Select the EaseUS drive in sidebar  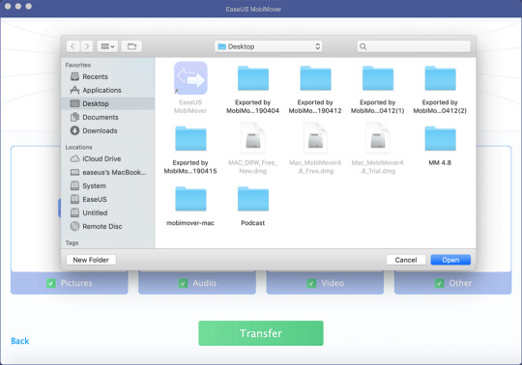[x=108, y=200]
